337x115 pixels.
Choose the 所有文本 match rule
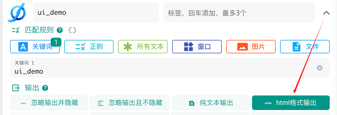(x=143, y=47)
